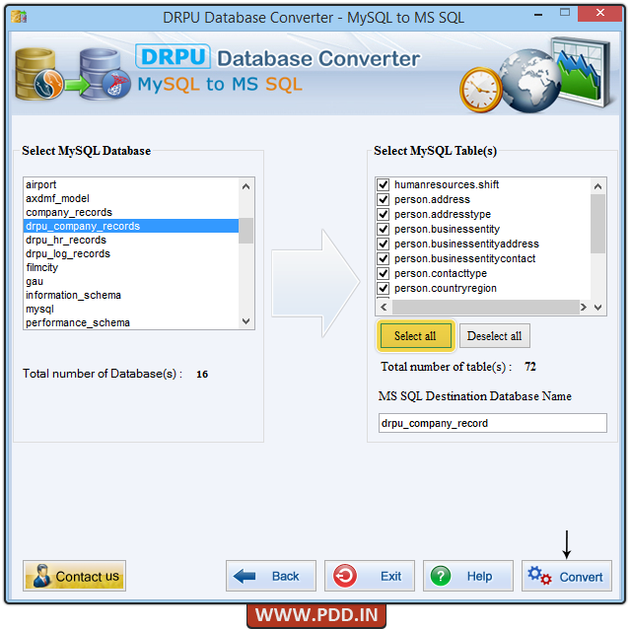The width and height of the screenshot is (630, 629).
Task: Select drpu_log_records database
Action: pyautogui.click(x=131, y=253)
